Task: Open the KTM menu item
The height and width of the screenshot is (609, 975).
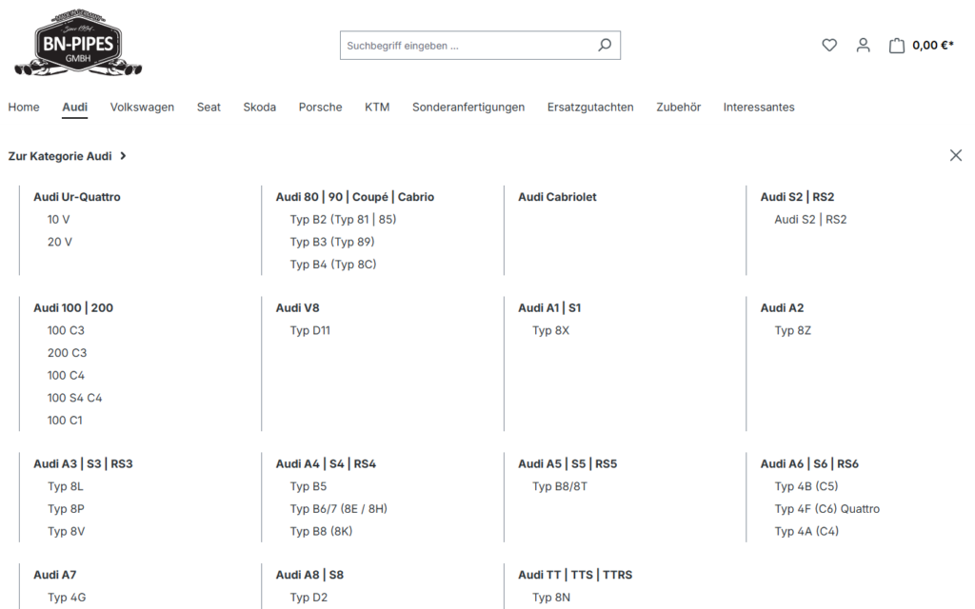Action: 377,107
